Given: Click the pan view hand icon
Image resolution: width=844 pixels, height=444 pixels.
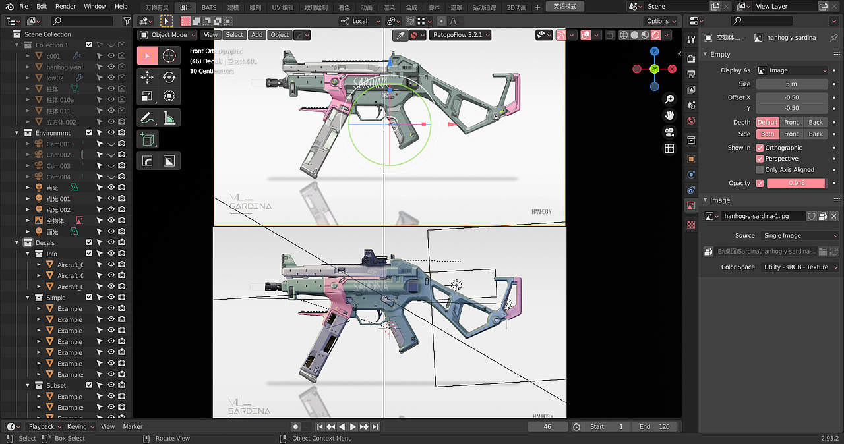Looking at the screenshot, I should pos(669,115).
